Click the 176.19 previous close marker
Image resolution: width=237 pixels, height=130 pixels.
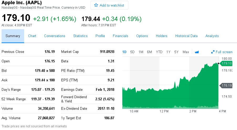226,86
